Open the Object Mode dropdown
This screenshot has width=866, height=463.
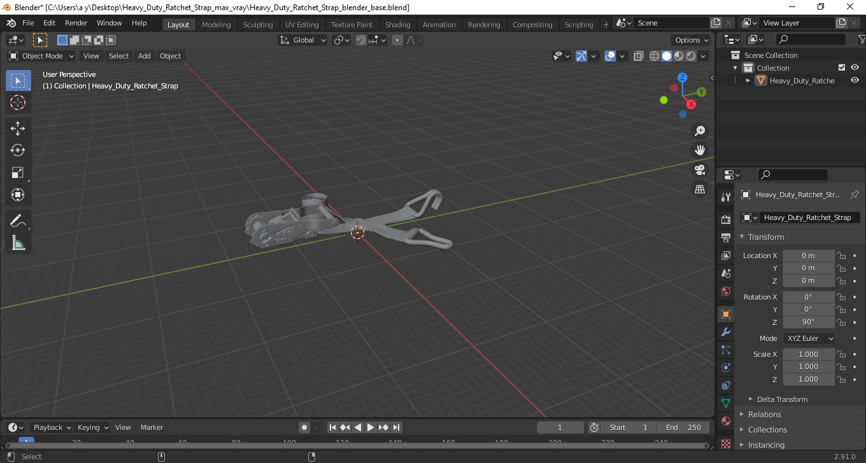(x=41, y=56)
